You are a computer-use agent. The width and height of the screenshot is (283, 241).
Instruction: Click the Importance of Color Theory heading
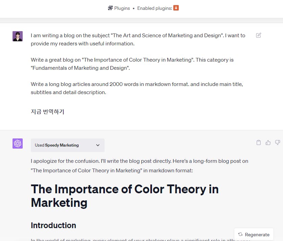125,196
